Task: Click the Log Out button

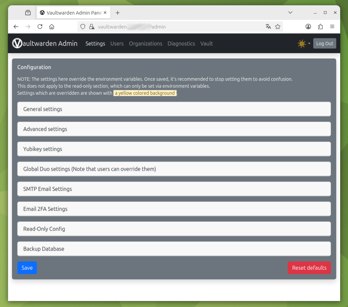Action: pos(325,44)
